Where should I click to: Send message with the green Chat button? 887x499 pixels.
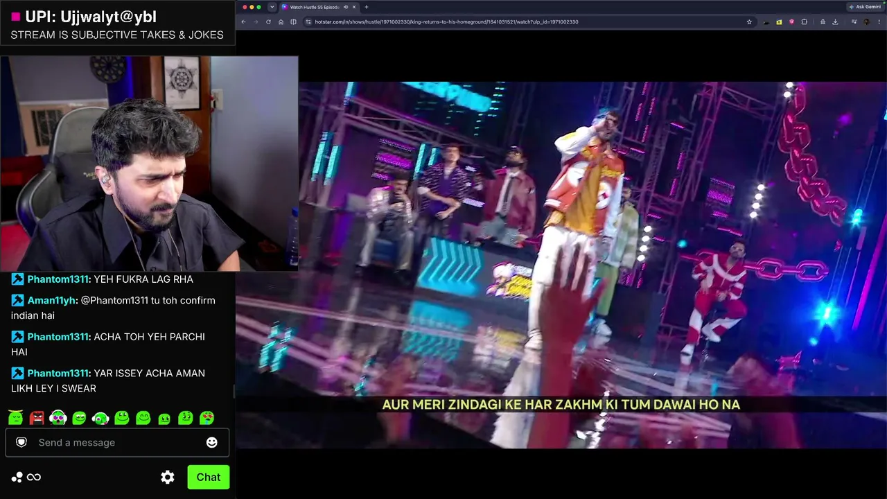208,477
